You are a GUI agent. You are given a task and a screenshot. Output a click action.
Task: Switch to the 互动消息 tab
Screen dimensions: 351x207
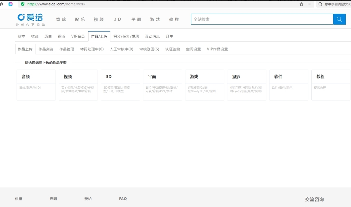tap(152, 36)
